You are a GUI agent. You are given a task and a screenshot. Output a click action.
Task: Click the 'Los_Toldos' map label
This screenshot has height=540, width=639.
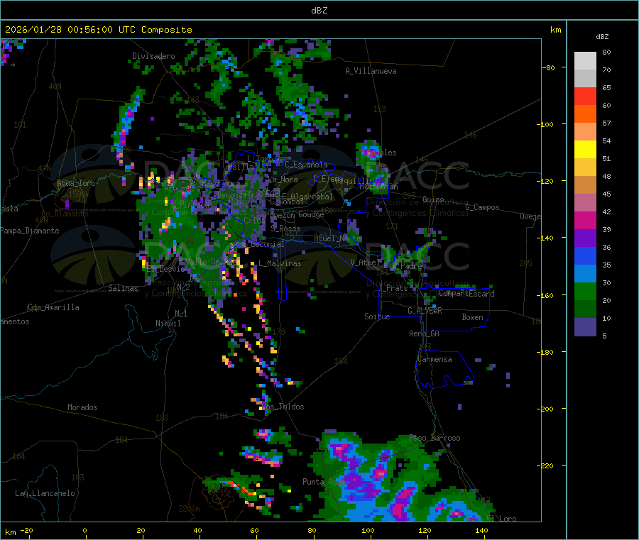(283, 407)
